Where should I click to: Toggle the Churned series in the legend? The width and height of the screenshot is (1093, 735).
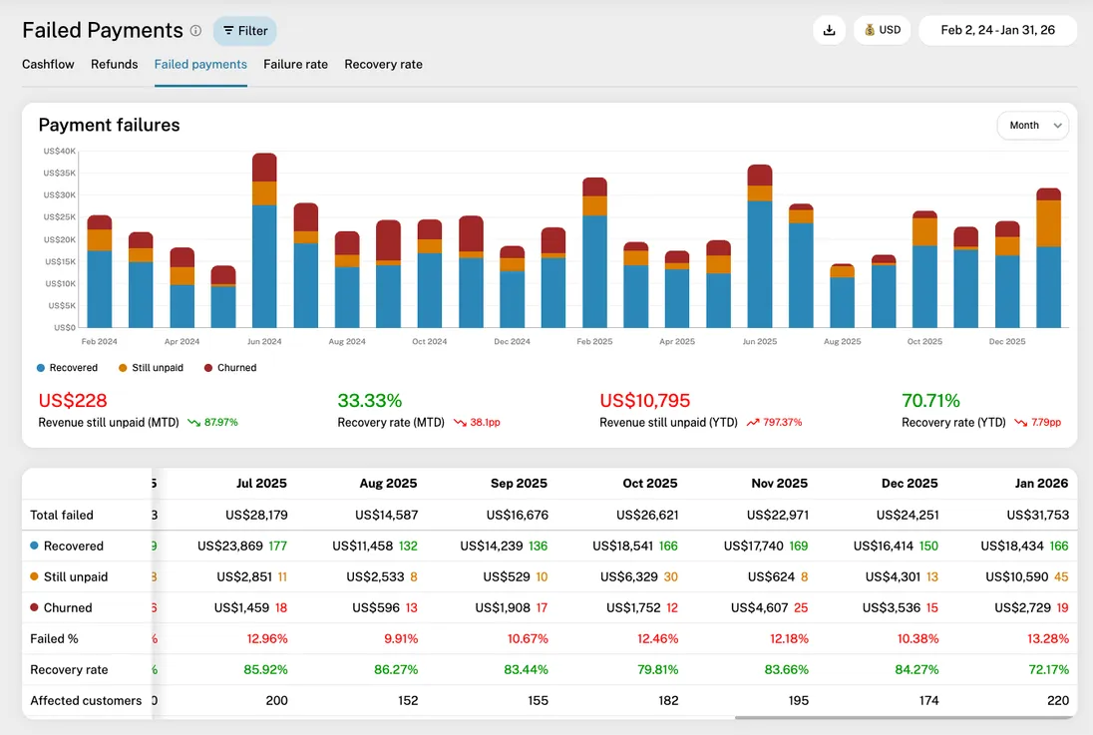point(230,367)
